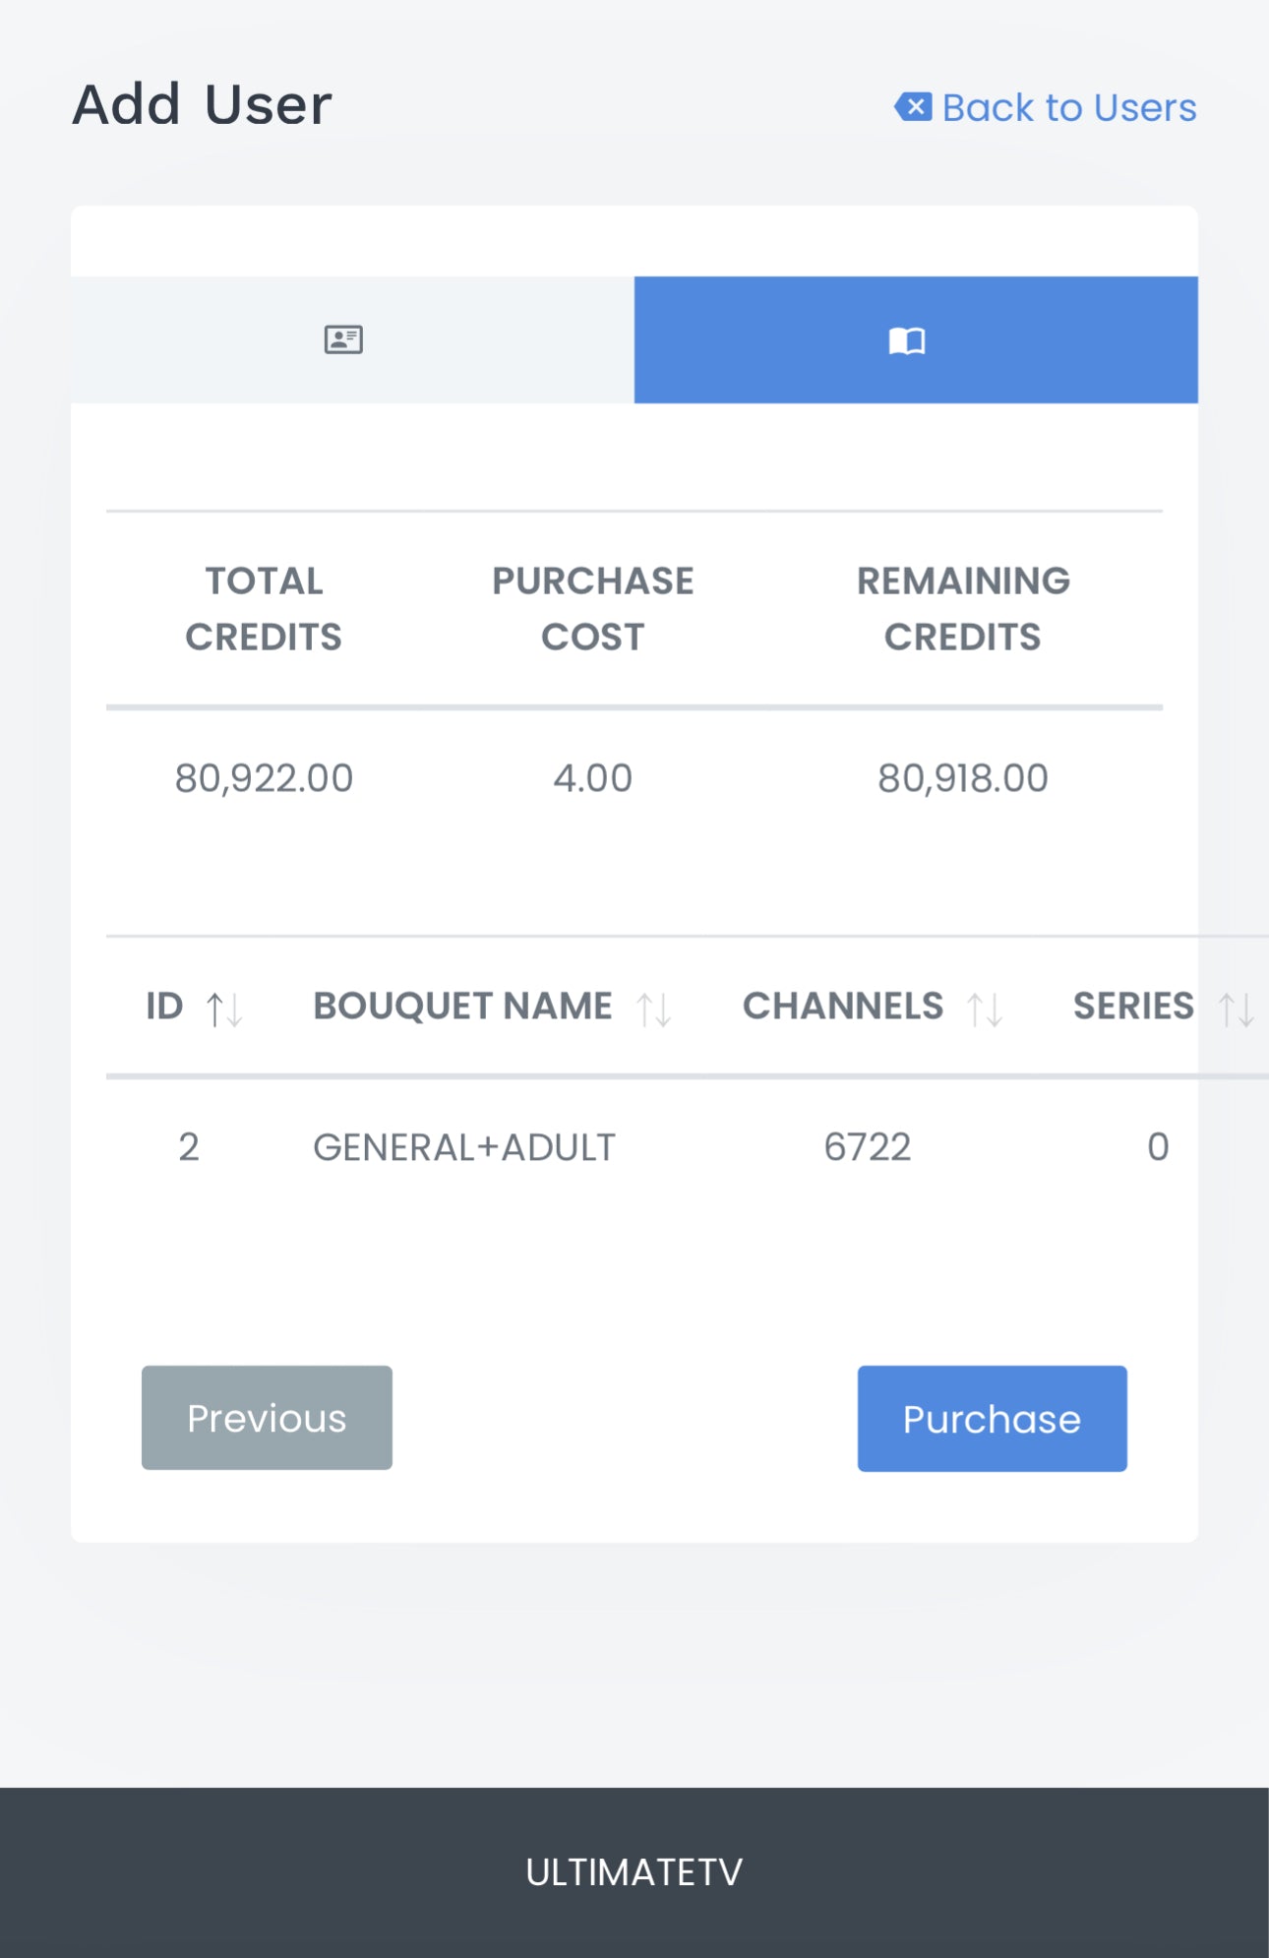Click the ID column header text
Screen dimensions: 1269x1958
[x=164, y=1007]
